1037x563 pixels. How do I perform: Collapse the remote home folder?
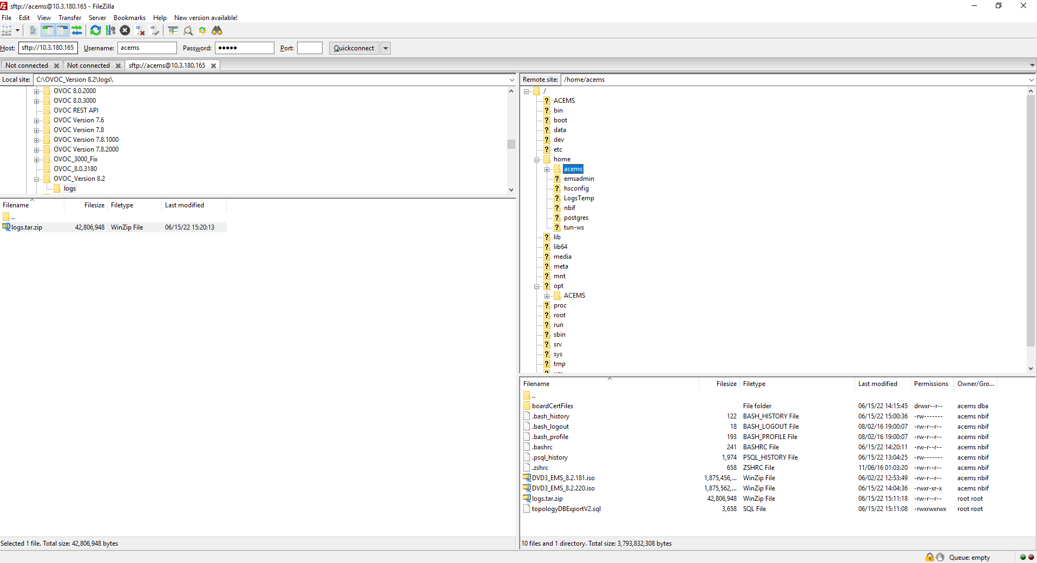tap(537, 160)
